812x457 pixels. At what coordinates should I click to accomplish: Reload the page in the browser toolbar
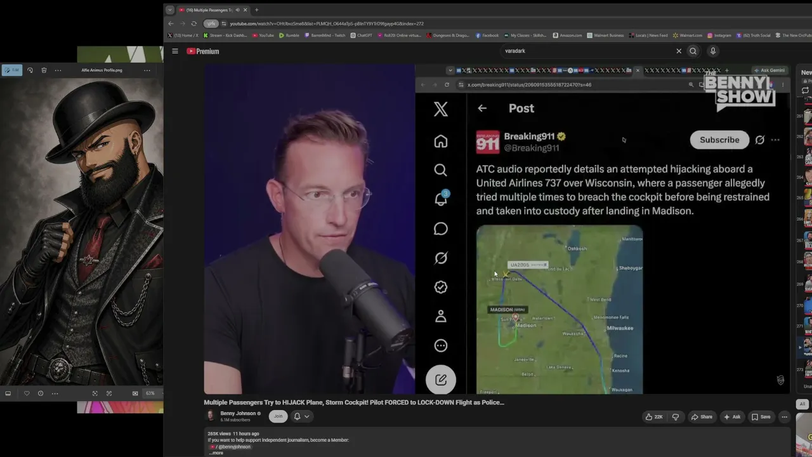coord(193,23)
